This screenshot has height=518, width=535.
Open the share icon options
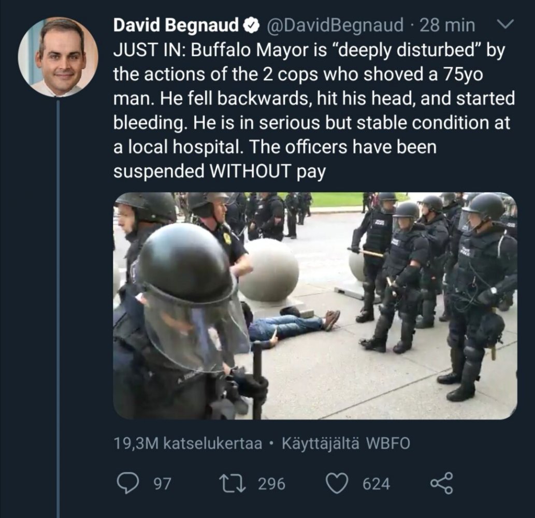pyautogui.click(x=441, y=483)
